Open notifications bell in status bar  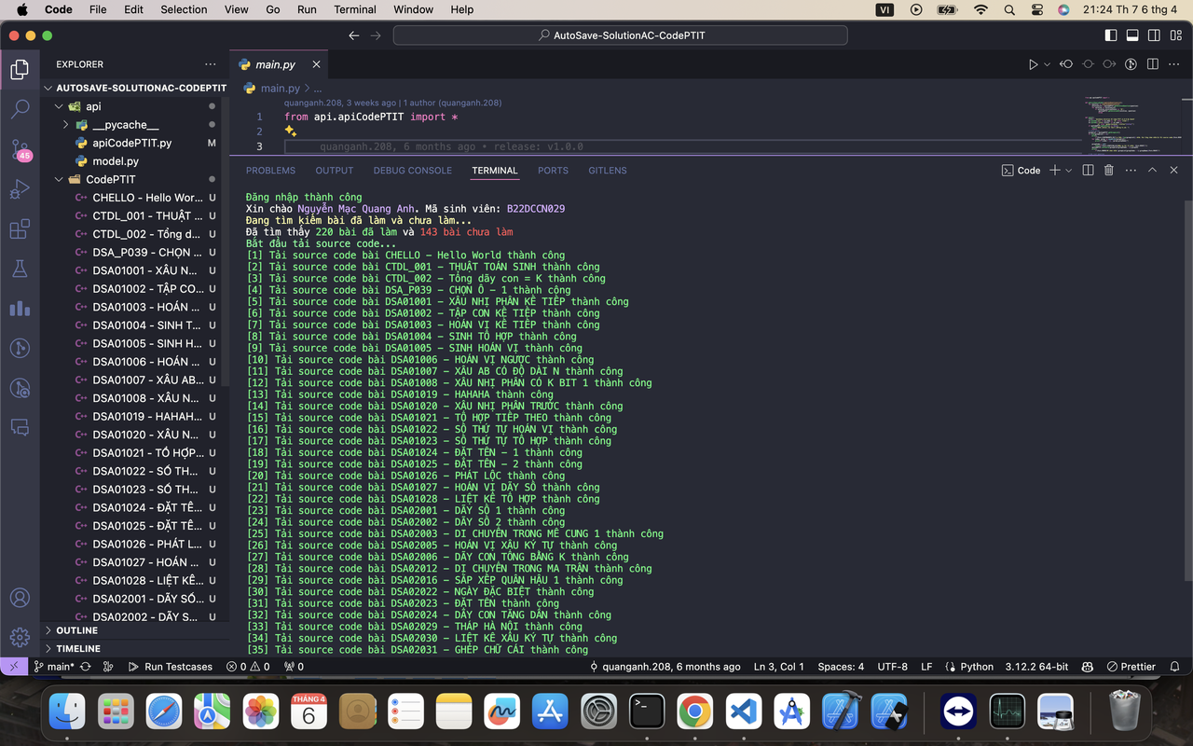click(x=1174, y=667)
